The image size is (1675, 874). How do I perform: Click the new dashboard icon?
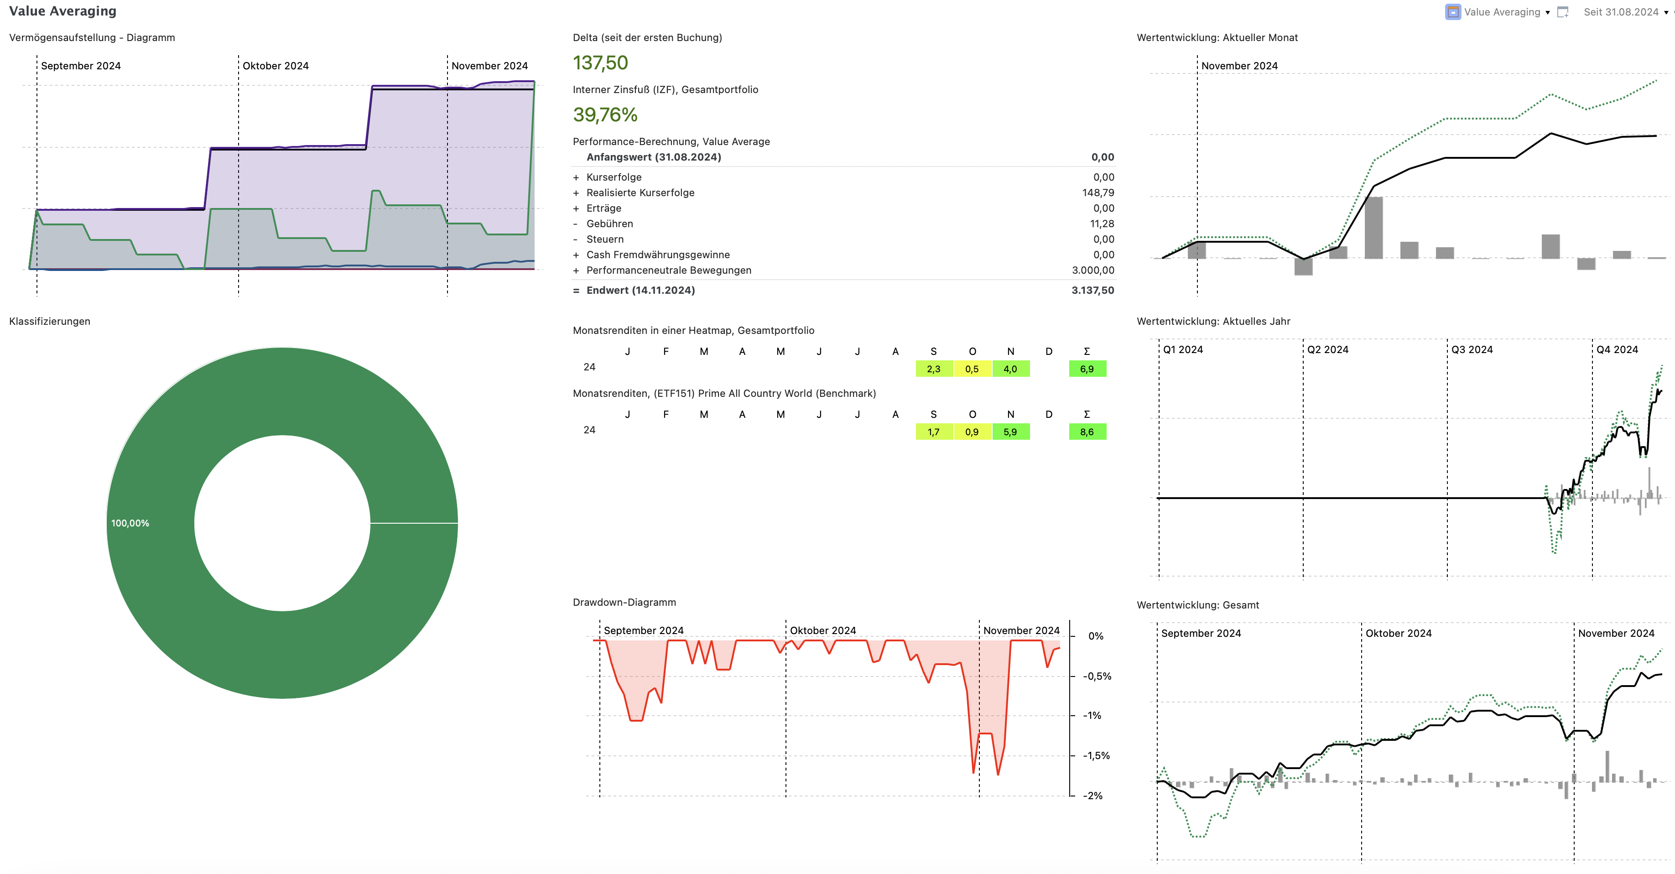coord(1563,12)
